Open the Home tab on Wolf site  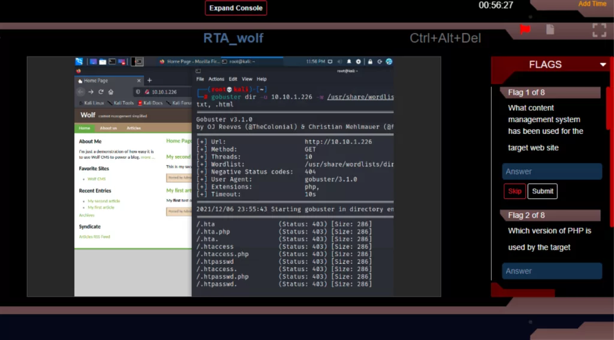[x=84, y=128]
